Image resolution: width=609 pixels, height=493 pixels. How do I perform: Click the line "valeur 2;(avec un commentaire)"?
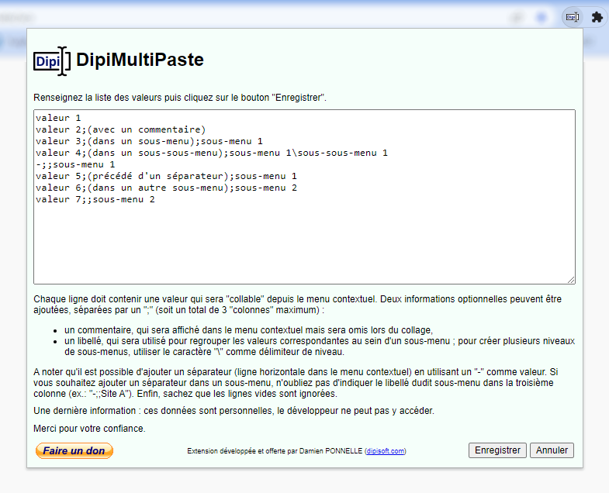click(120, 129)
